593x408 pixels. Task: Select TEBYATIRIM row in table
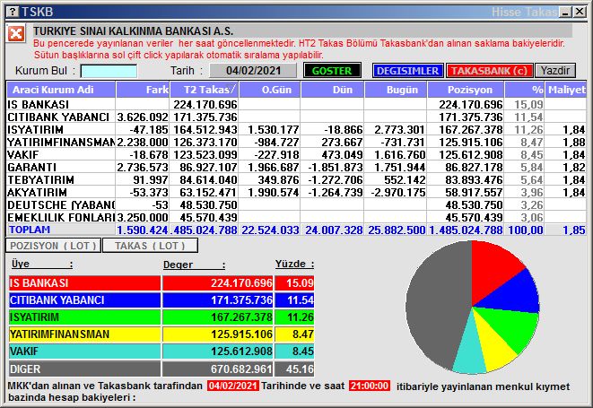pyautogui.click(x=296, y=179)
